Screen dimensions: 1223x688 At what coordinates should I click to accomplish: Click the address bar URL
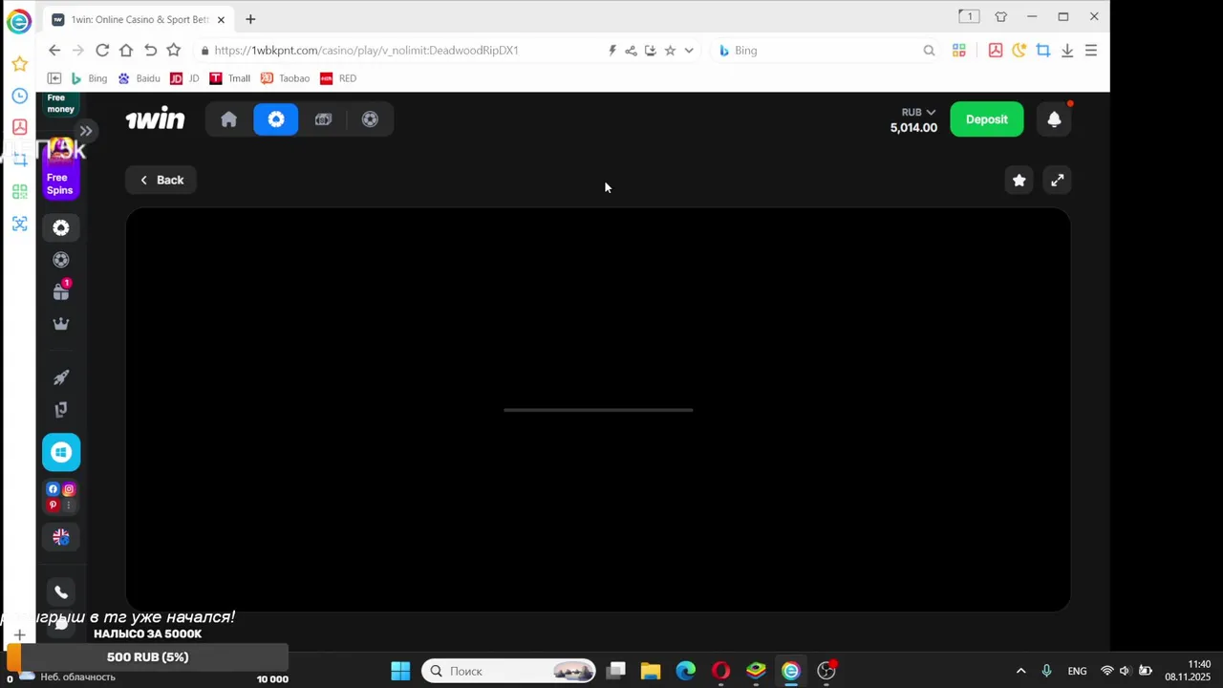coord(366,50)
